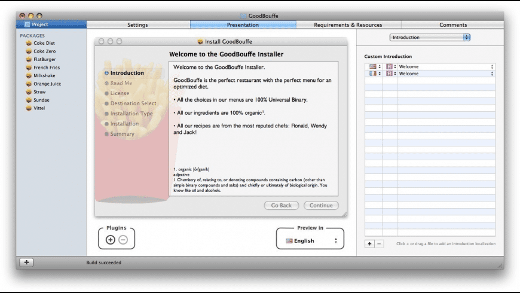Add an introduction localization with plus button
Image resolution: width=520 pixels, height=293 pixels.
tap(369, 244)
